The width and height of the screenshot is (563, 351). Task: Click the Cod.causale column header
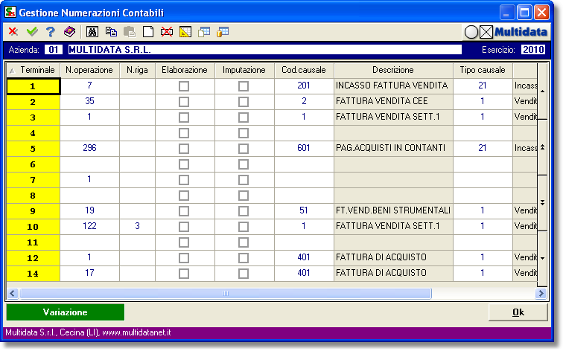pyautogui.click(x=303, y=70)
